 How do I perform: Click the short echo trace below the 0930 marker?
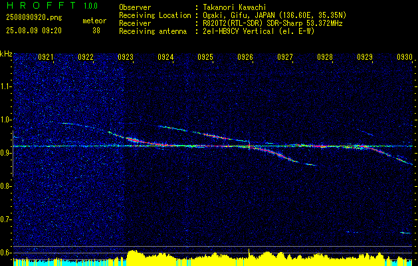(405, 233)
